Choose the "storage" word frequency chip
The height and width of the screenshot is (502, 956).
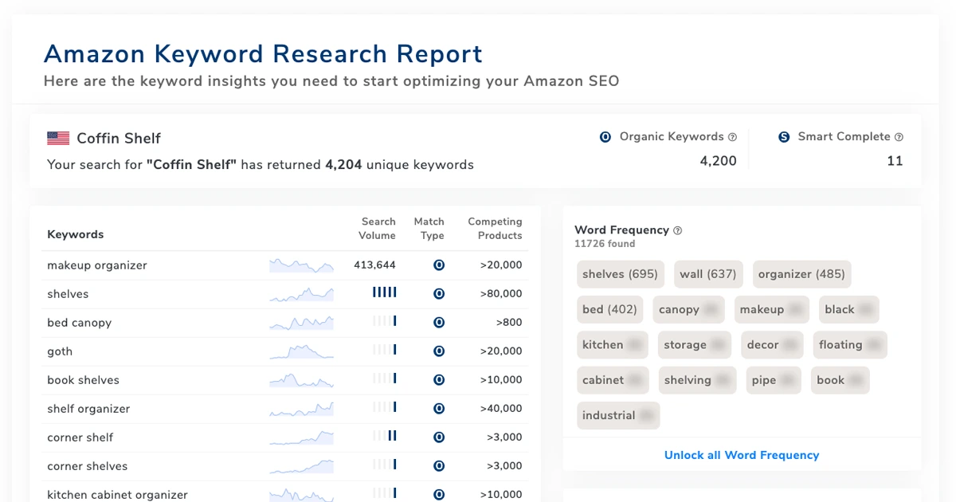point(695,345)
